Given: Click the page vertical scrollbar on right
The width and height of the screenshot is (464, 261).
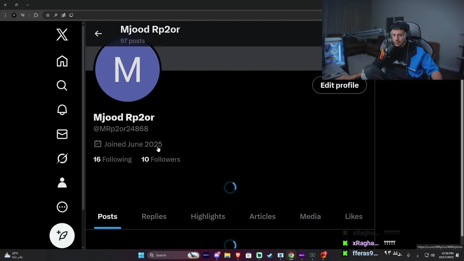Looking at the screenshot, I should click(x=462, y=158).
